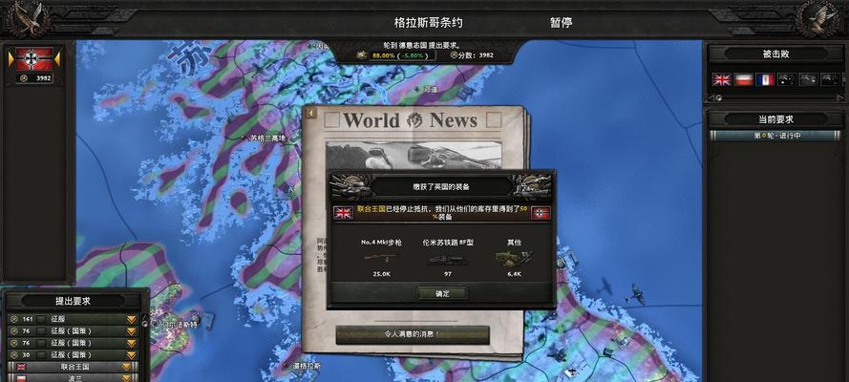Click the dove emblem at top right
Viewport: 849px width, 382px height.
818,19
